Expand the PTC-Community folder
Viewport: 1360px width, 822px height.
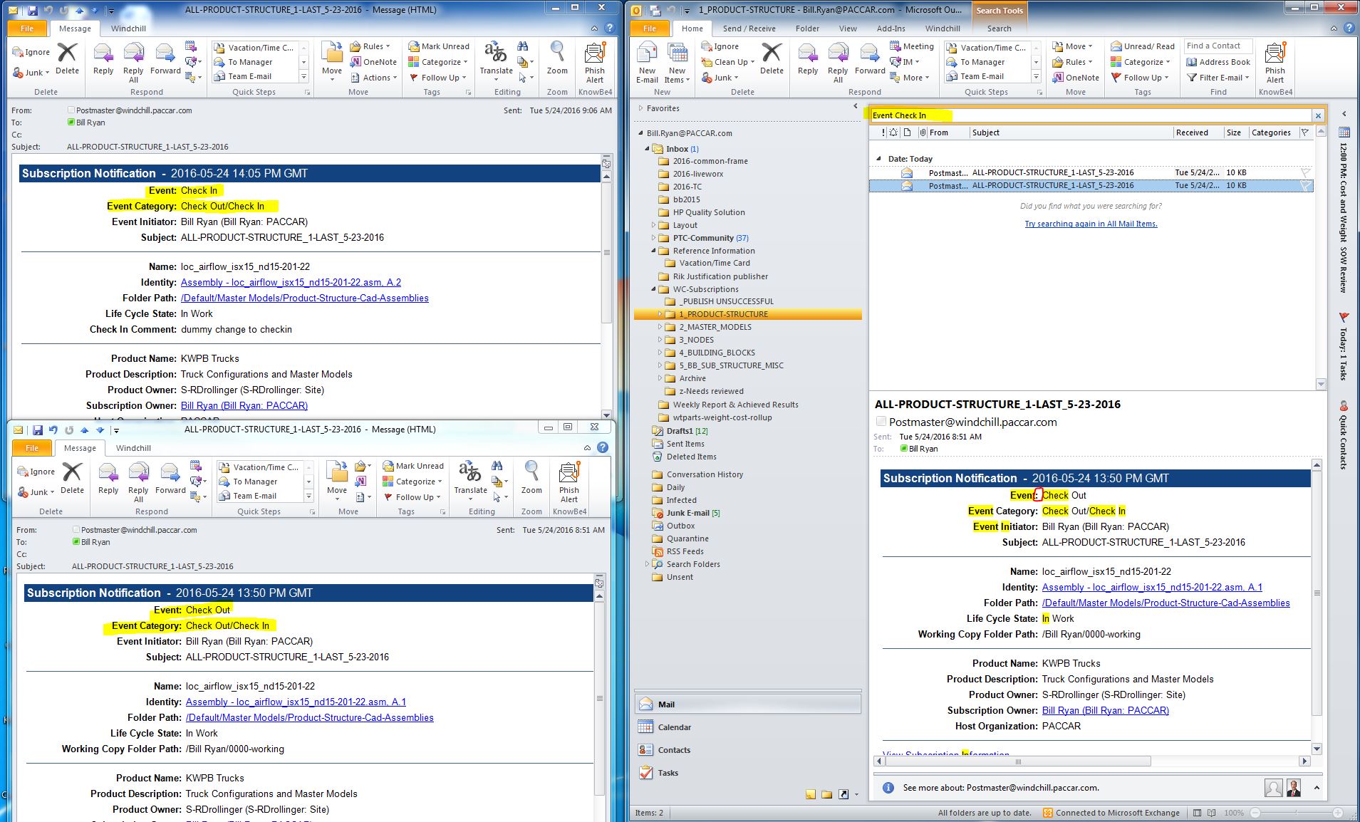coord(653,238)
